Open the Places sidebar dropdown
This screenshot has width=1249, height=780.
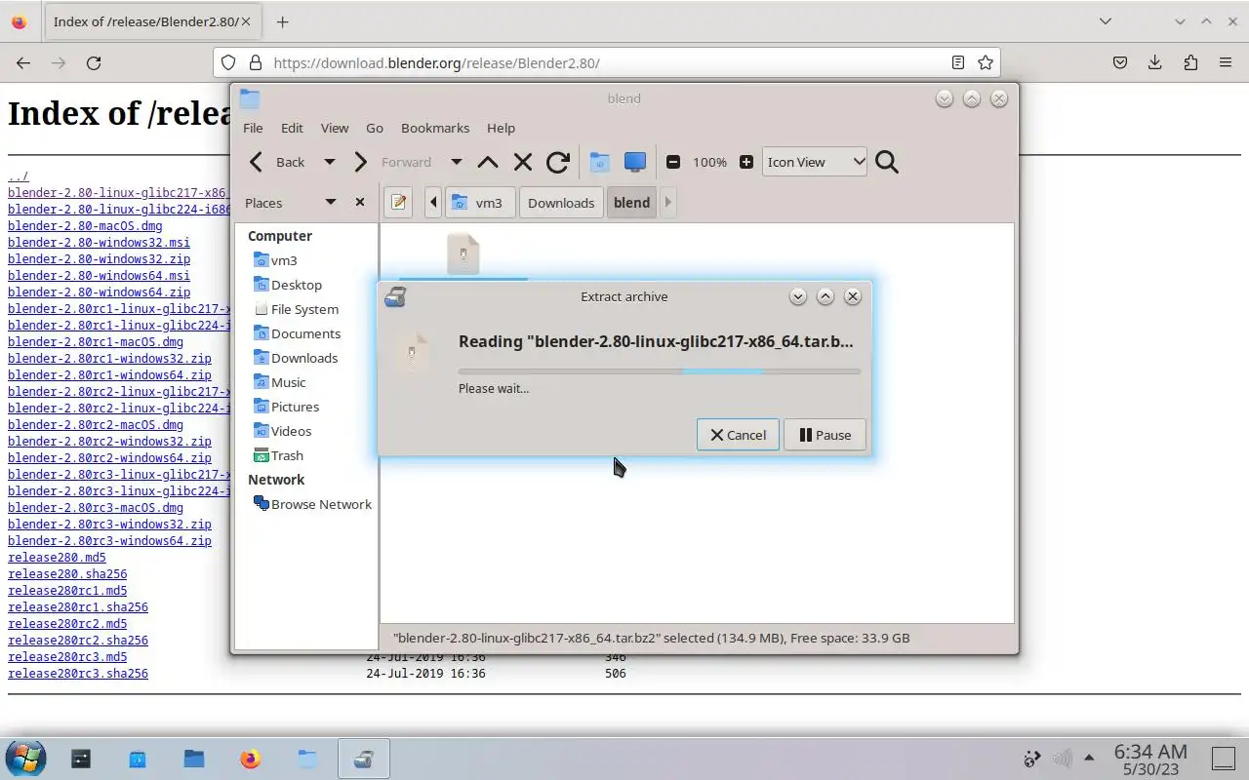pos(330,202)
